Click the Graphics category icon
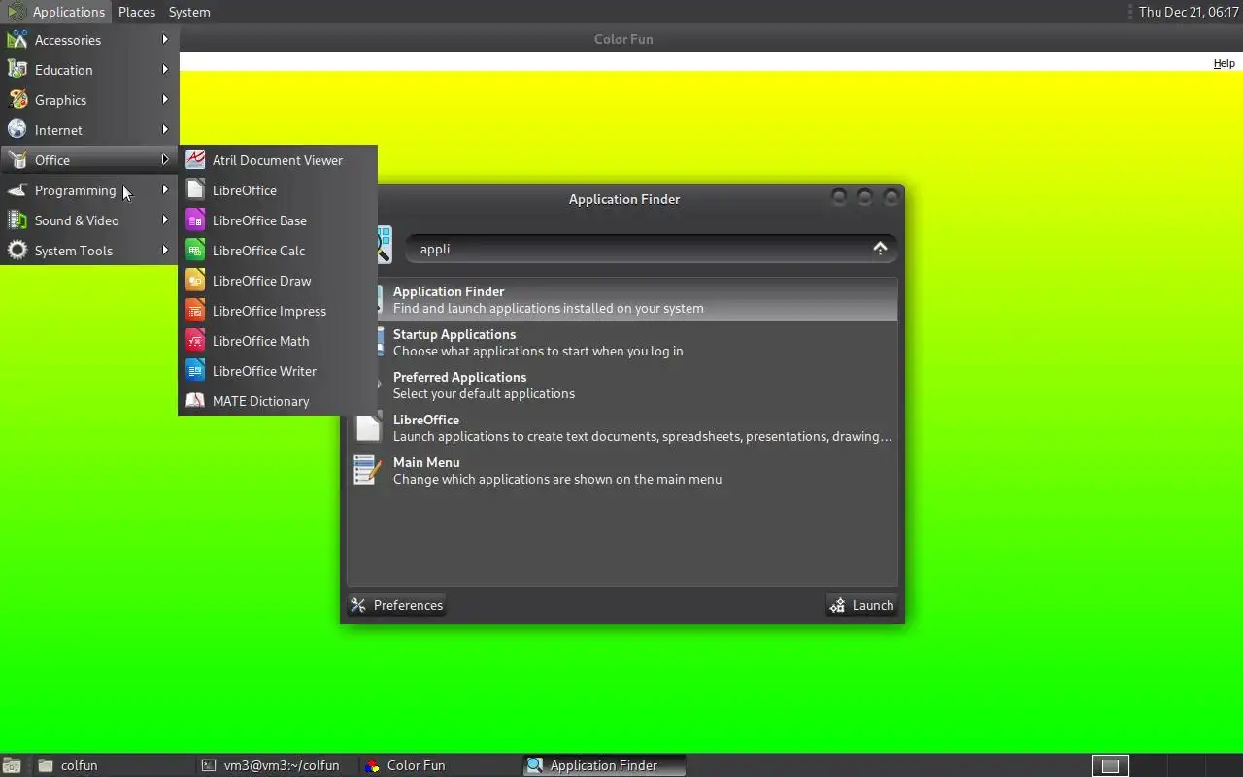The image size is (1243, 777). (17, 100)
